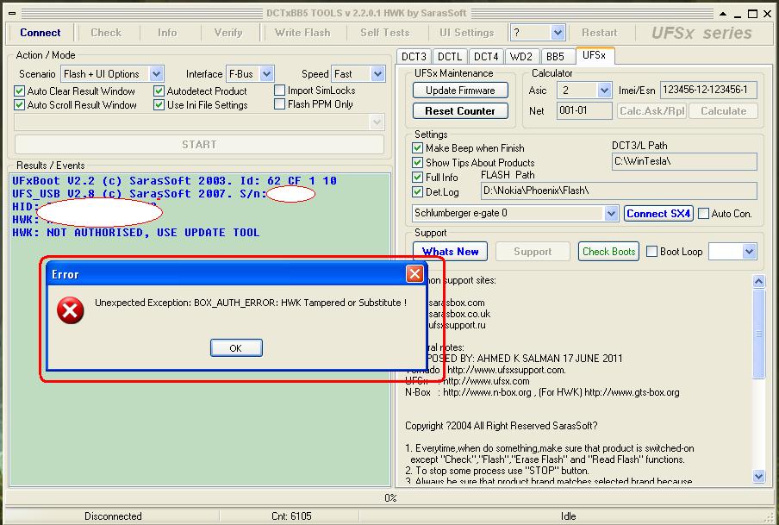The height and width of the screenshot is (525, 779).
Task: Click the support text scrollbar thumb
Action: coord(758,334)
